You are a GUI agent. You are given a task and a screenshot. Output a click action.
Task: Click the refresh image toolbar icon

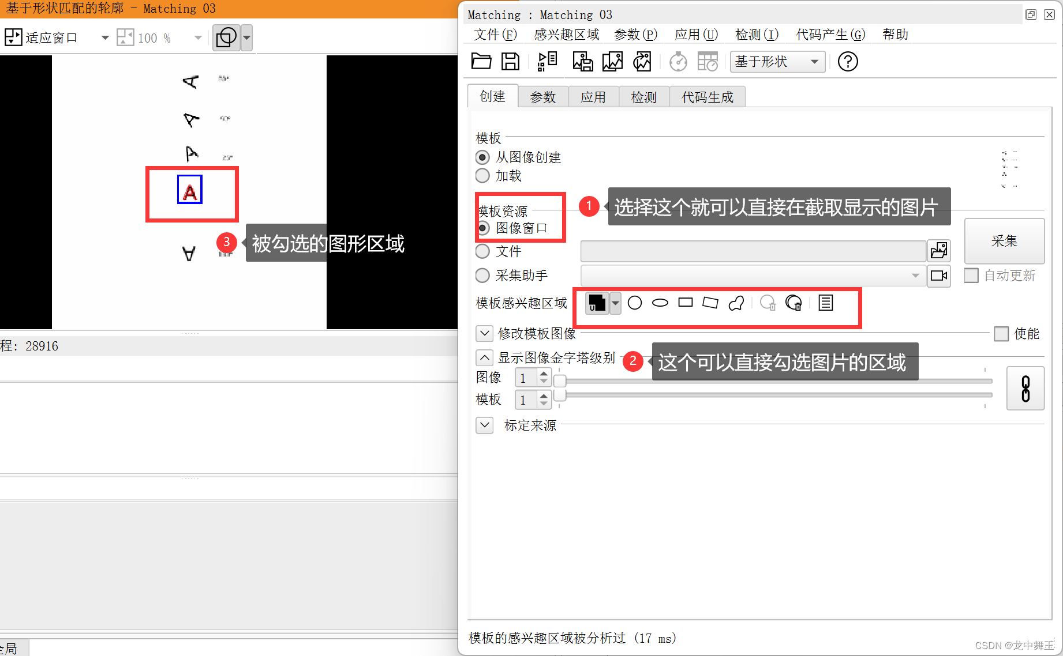tap(642, 61)
